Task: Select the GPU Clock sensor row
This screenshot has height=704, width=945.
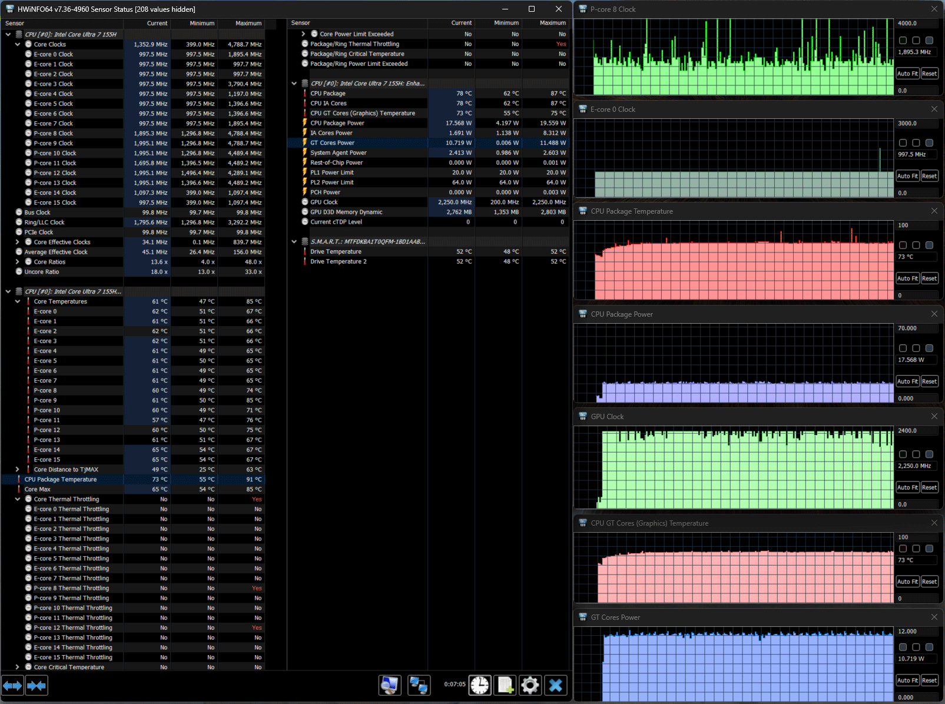Action: [428, 202]
